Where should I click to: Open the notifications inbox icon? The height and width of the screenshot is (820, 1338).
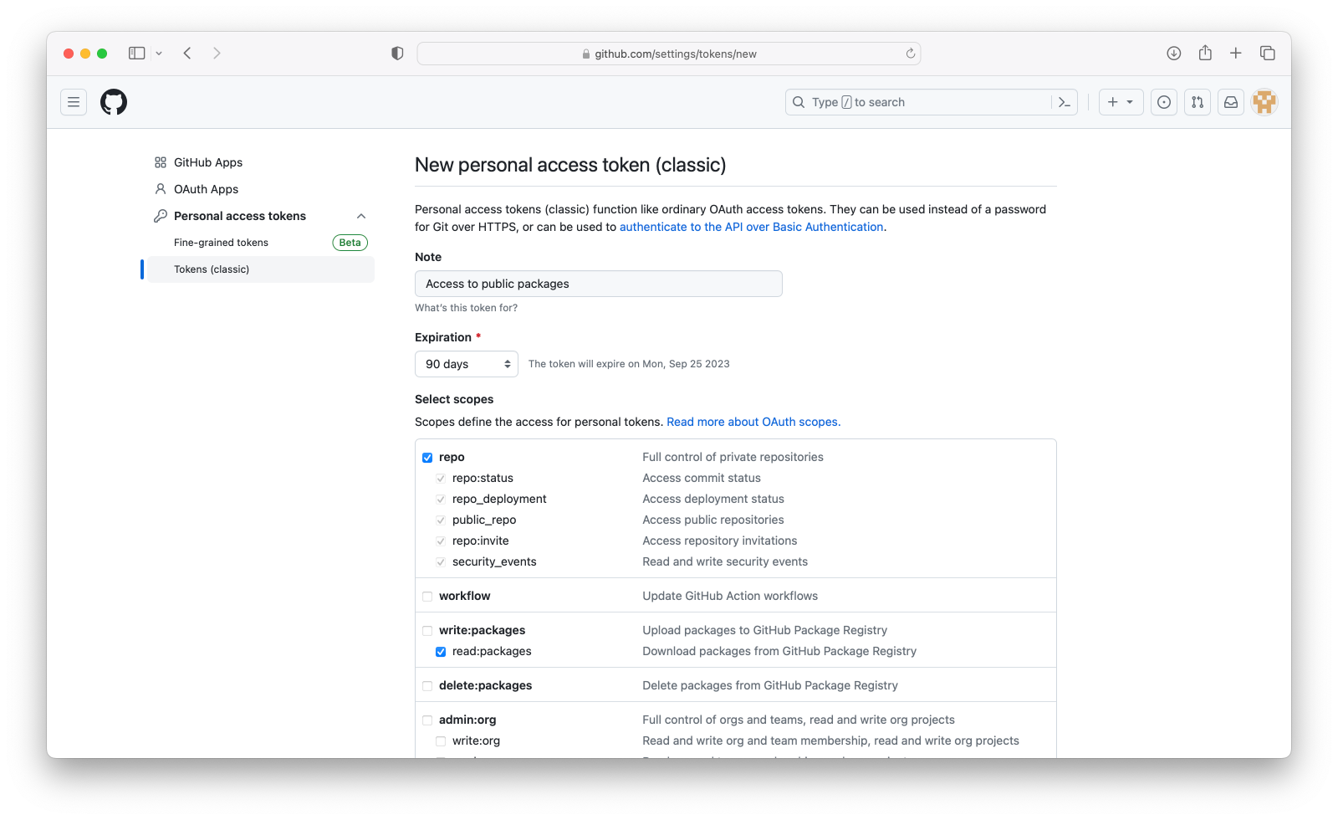(x=1231, y=102)
